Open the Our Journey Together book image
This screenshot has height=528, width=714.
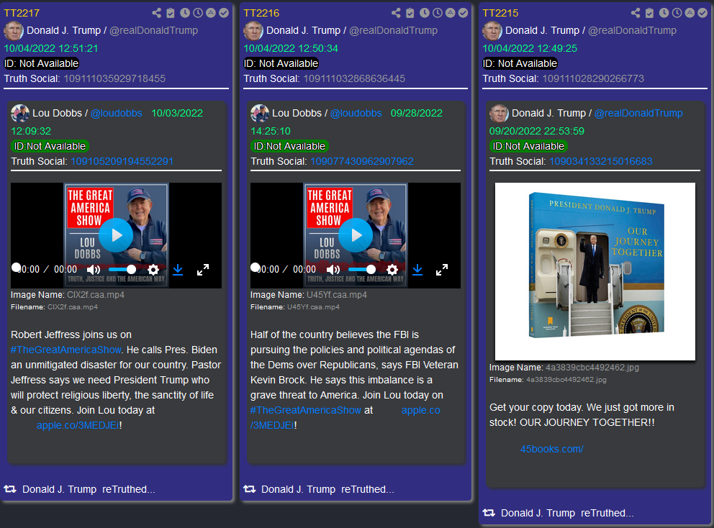[x=595, y=271]
